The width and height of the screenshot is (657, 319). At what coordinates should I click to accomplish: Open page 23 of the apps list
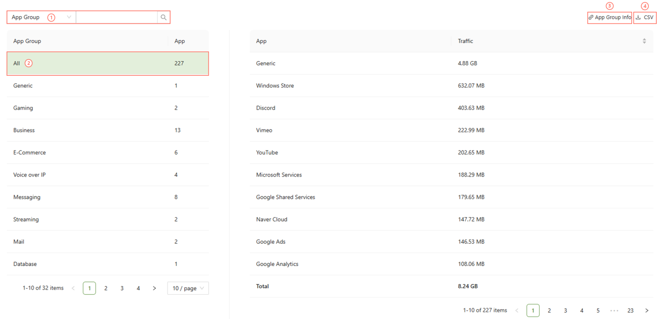point(630,310)
